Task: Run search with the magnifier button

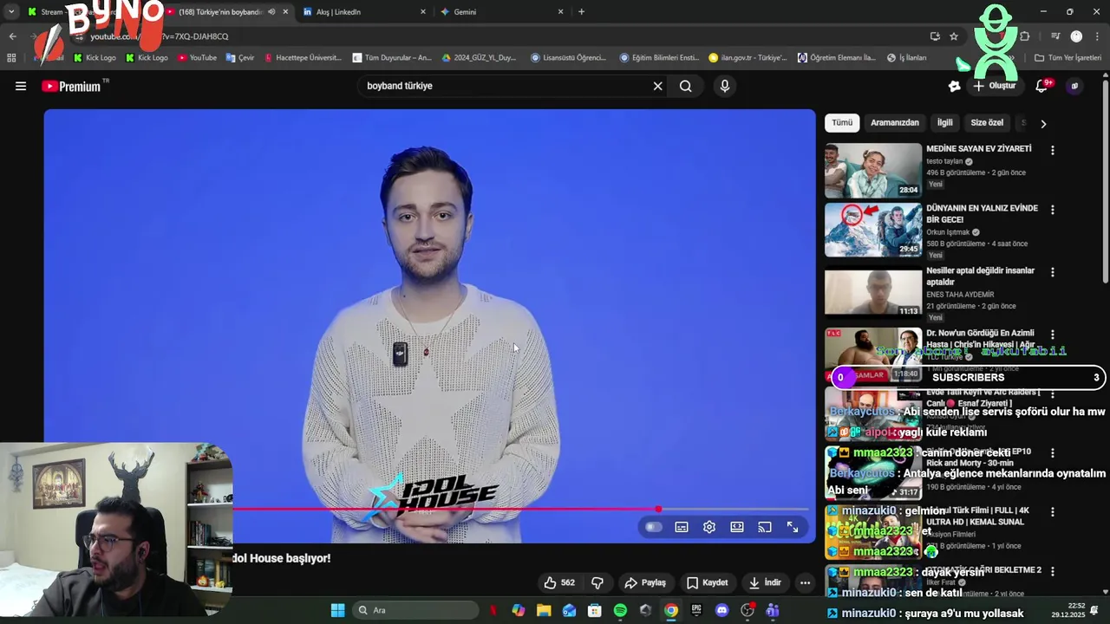Action: [x=686, y=86]
